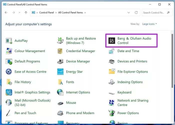
Task: Open the Fonts folder icon
Action: pos(60,82)
